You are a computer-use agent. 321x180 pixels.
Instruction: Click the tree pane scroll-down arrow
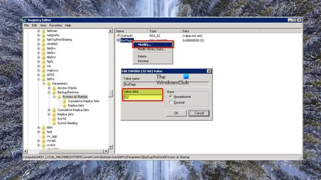click(x=111, y=147)
